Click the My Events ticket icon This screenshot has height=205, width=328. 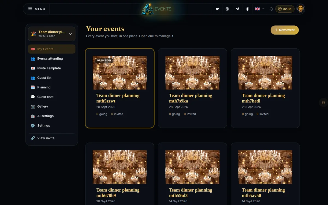pyautogui.click(x=33, y=49)
